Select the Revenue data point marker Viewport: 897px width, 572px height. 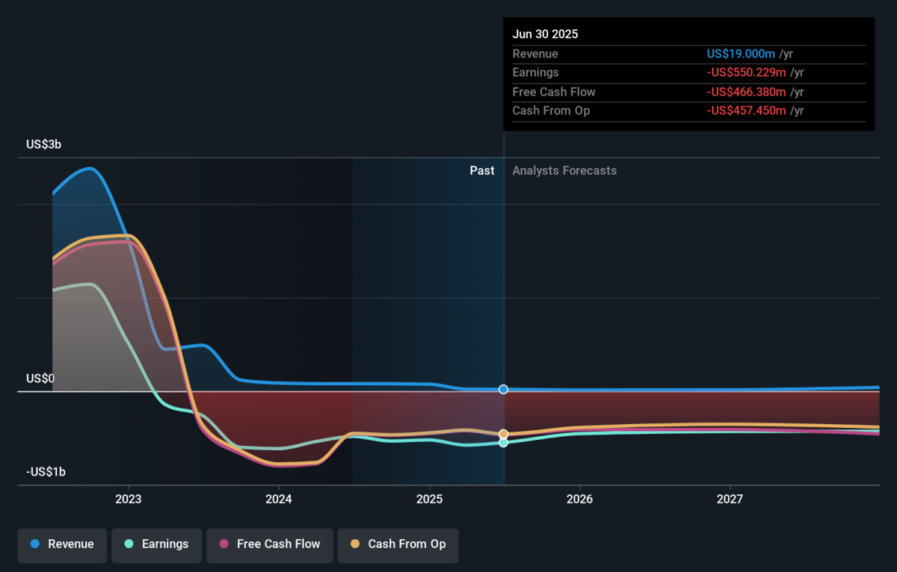504,389
